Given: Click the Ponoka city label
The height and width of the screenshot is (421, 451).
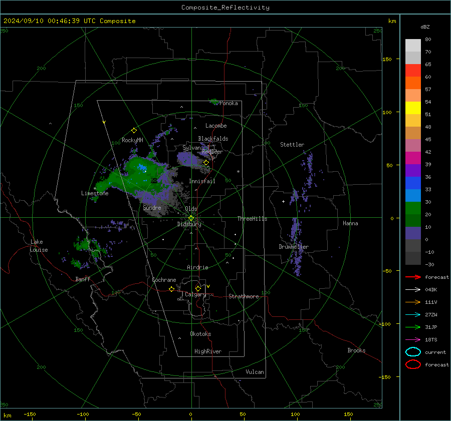Looking at the screenshot, I should [x=229, y=103].
